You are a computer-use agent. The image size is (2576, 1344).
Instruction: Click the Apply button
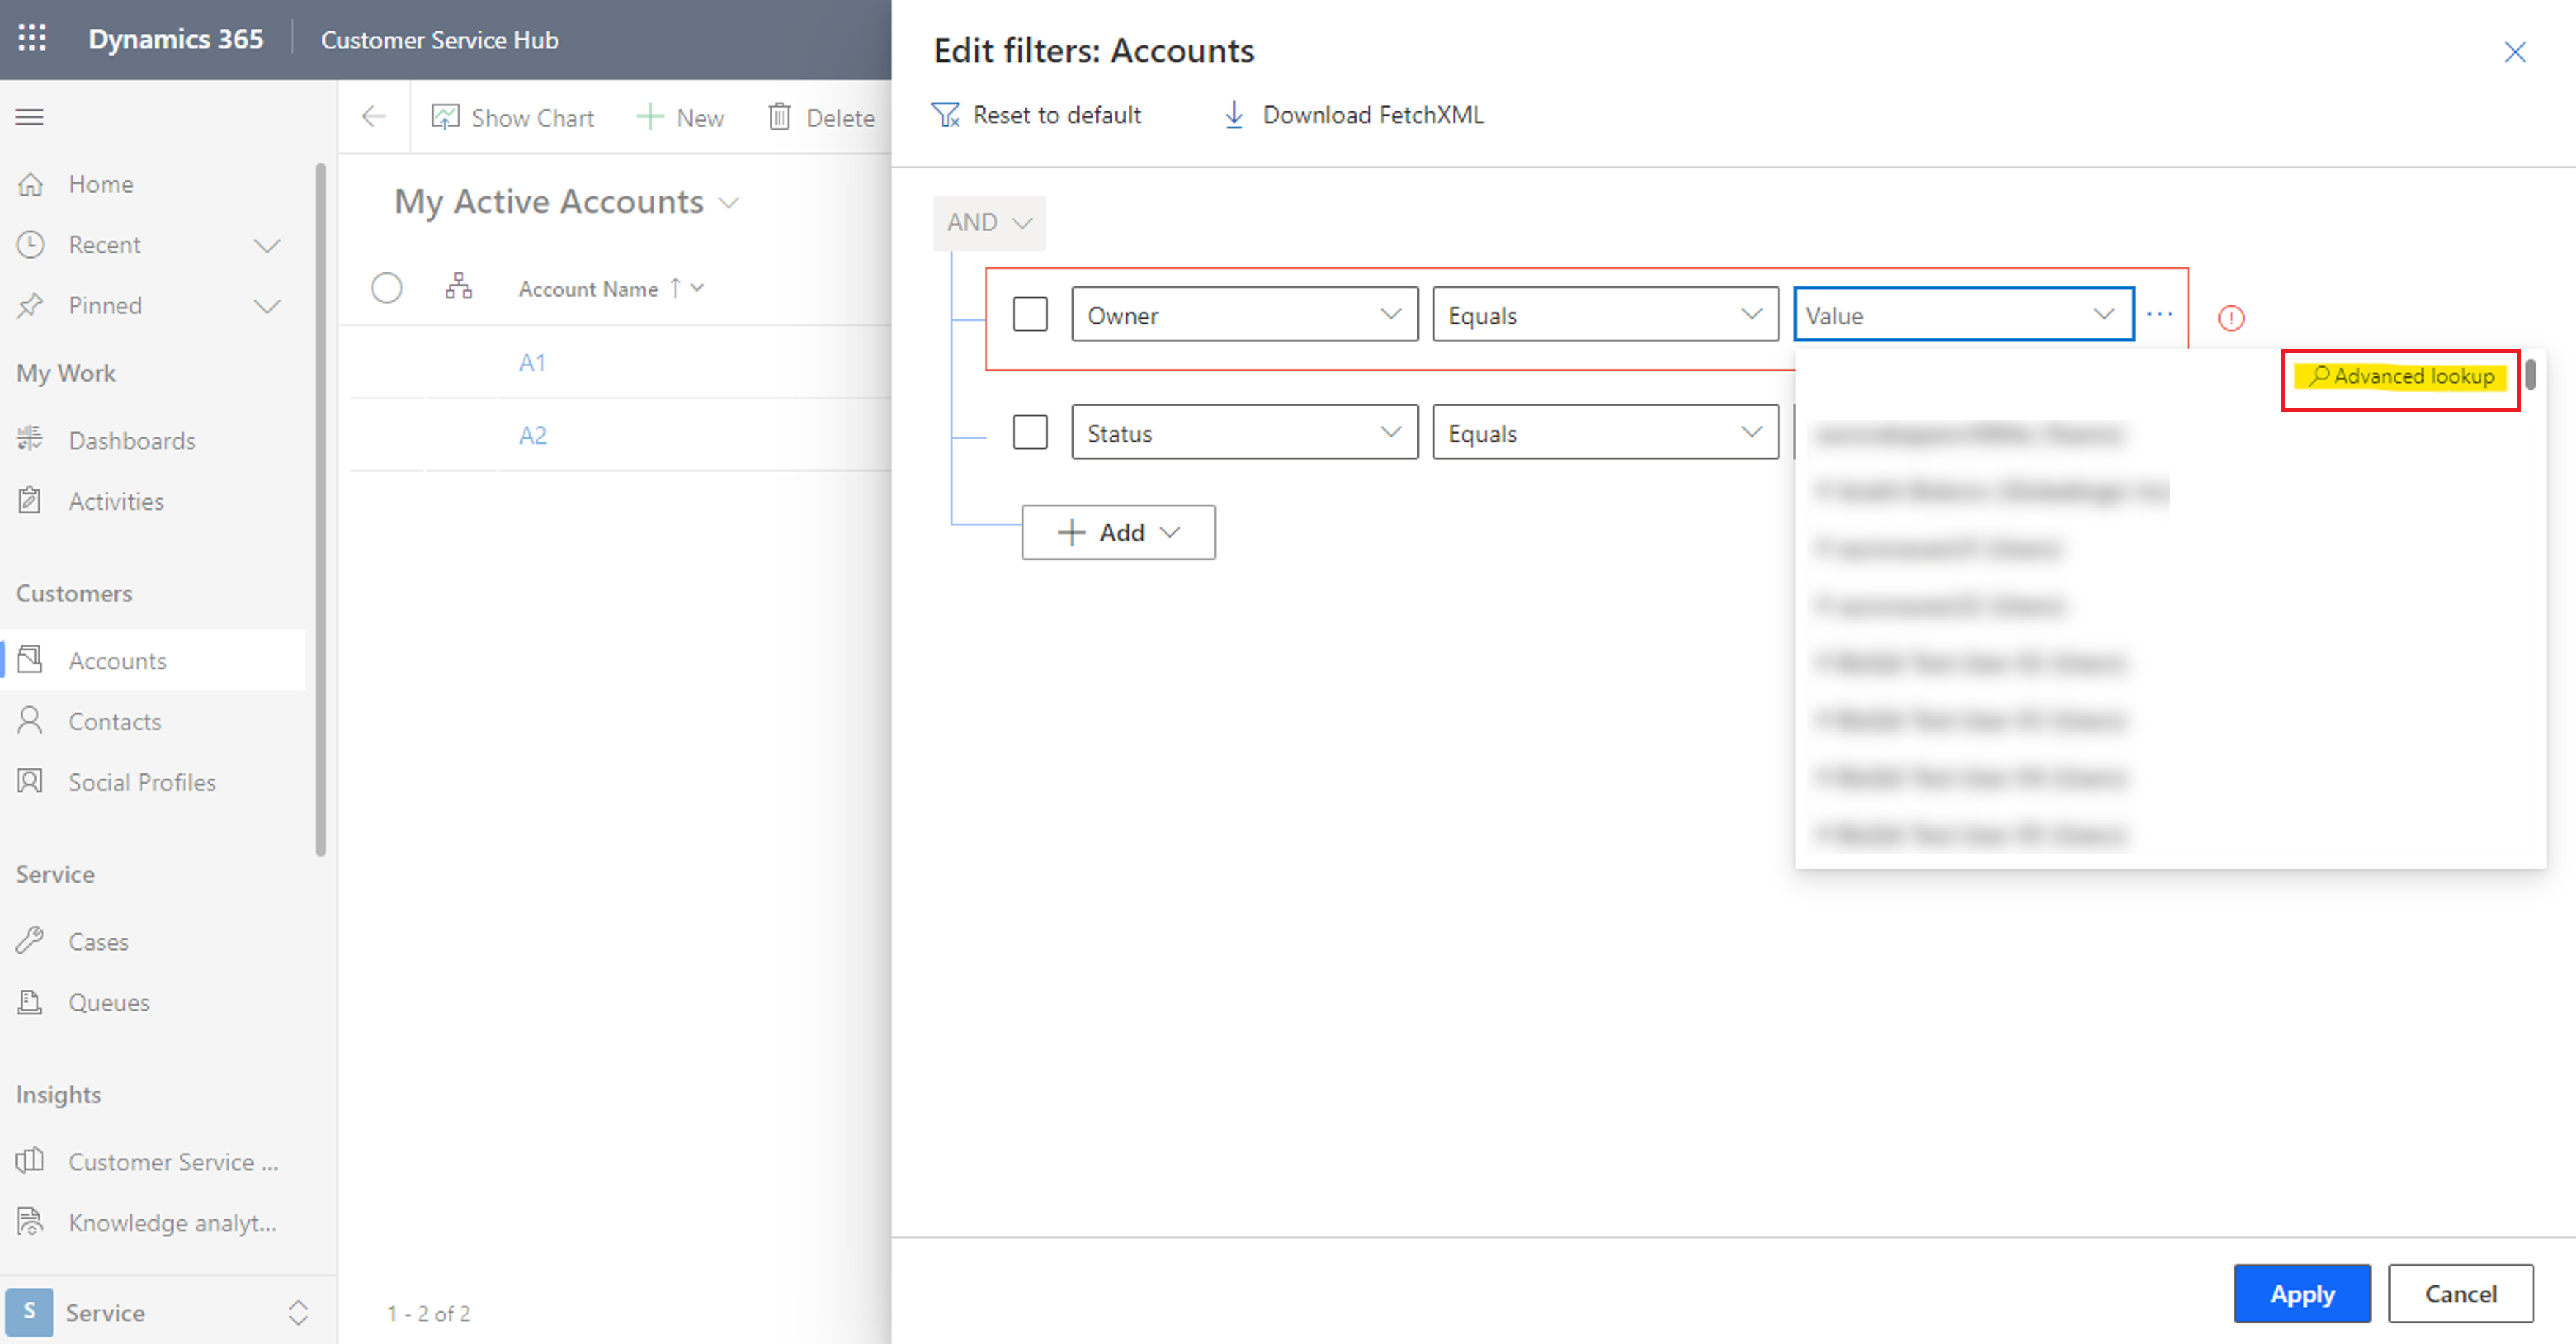tap(2302, 1293)
